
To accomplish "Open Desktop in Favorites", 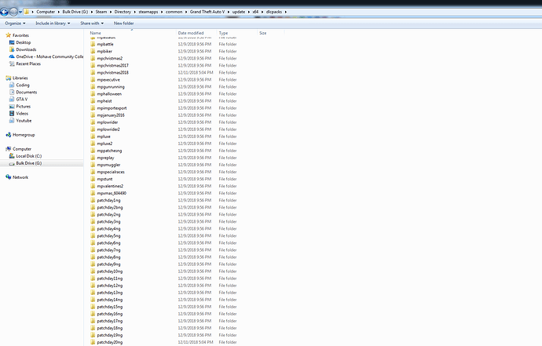I will point(23,42).
